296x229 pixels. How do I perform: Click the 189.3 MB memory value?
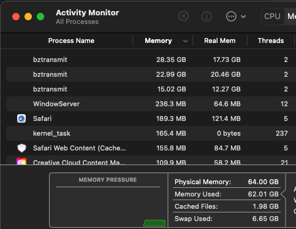click(x=171, y=118)
